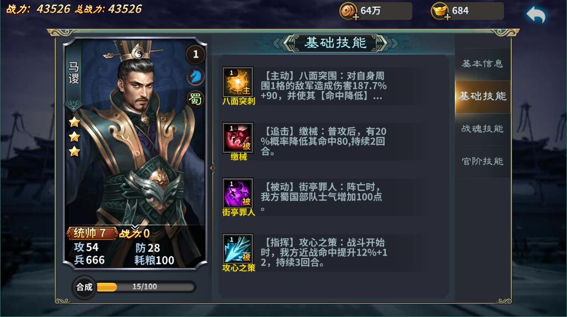Screen dimensions: 567x317
Task: Expand the 八面突围 skill description text
Action: pyautogui.click(x=324, y=86)
